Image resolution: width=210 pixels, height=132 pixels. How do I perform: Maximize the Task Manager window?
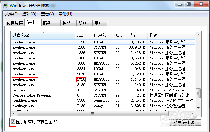coord(189,4)
